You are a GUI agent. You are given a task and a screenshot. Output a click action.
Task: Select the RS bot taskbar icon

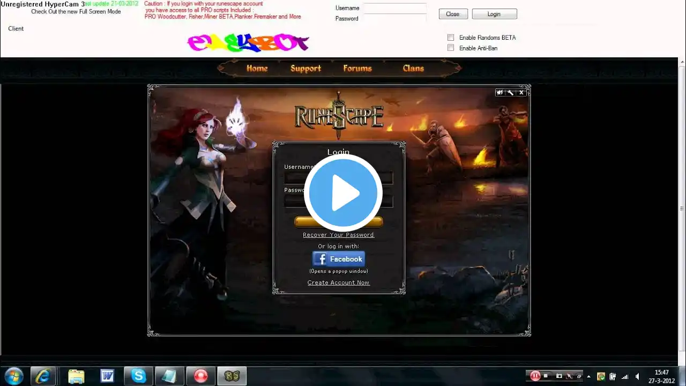pyautogui.click(x=232, y=376)
